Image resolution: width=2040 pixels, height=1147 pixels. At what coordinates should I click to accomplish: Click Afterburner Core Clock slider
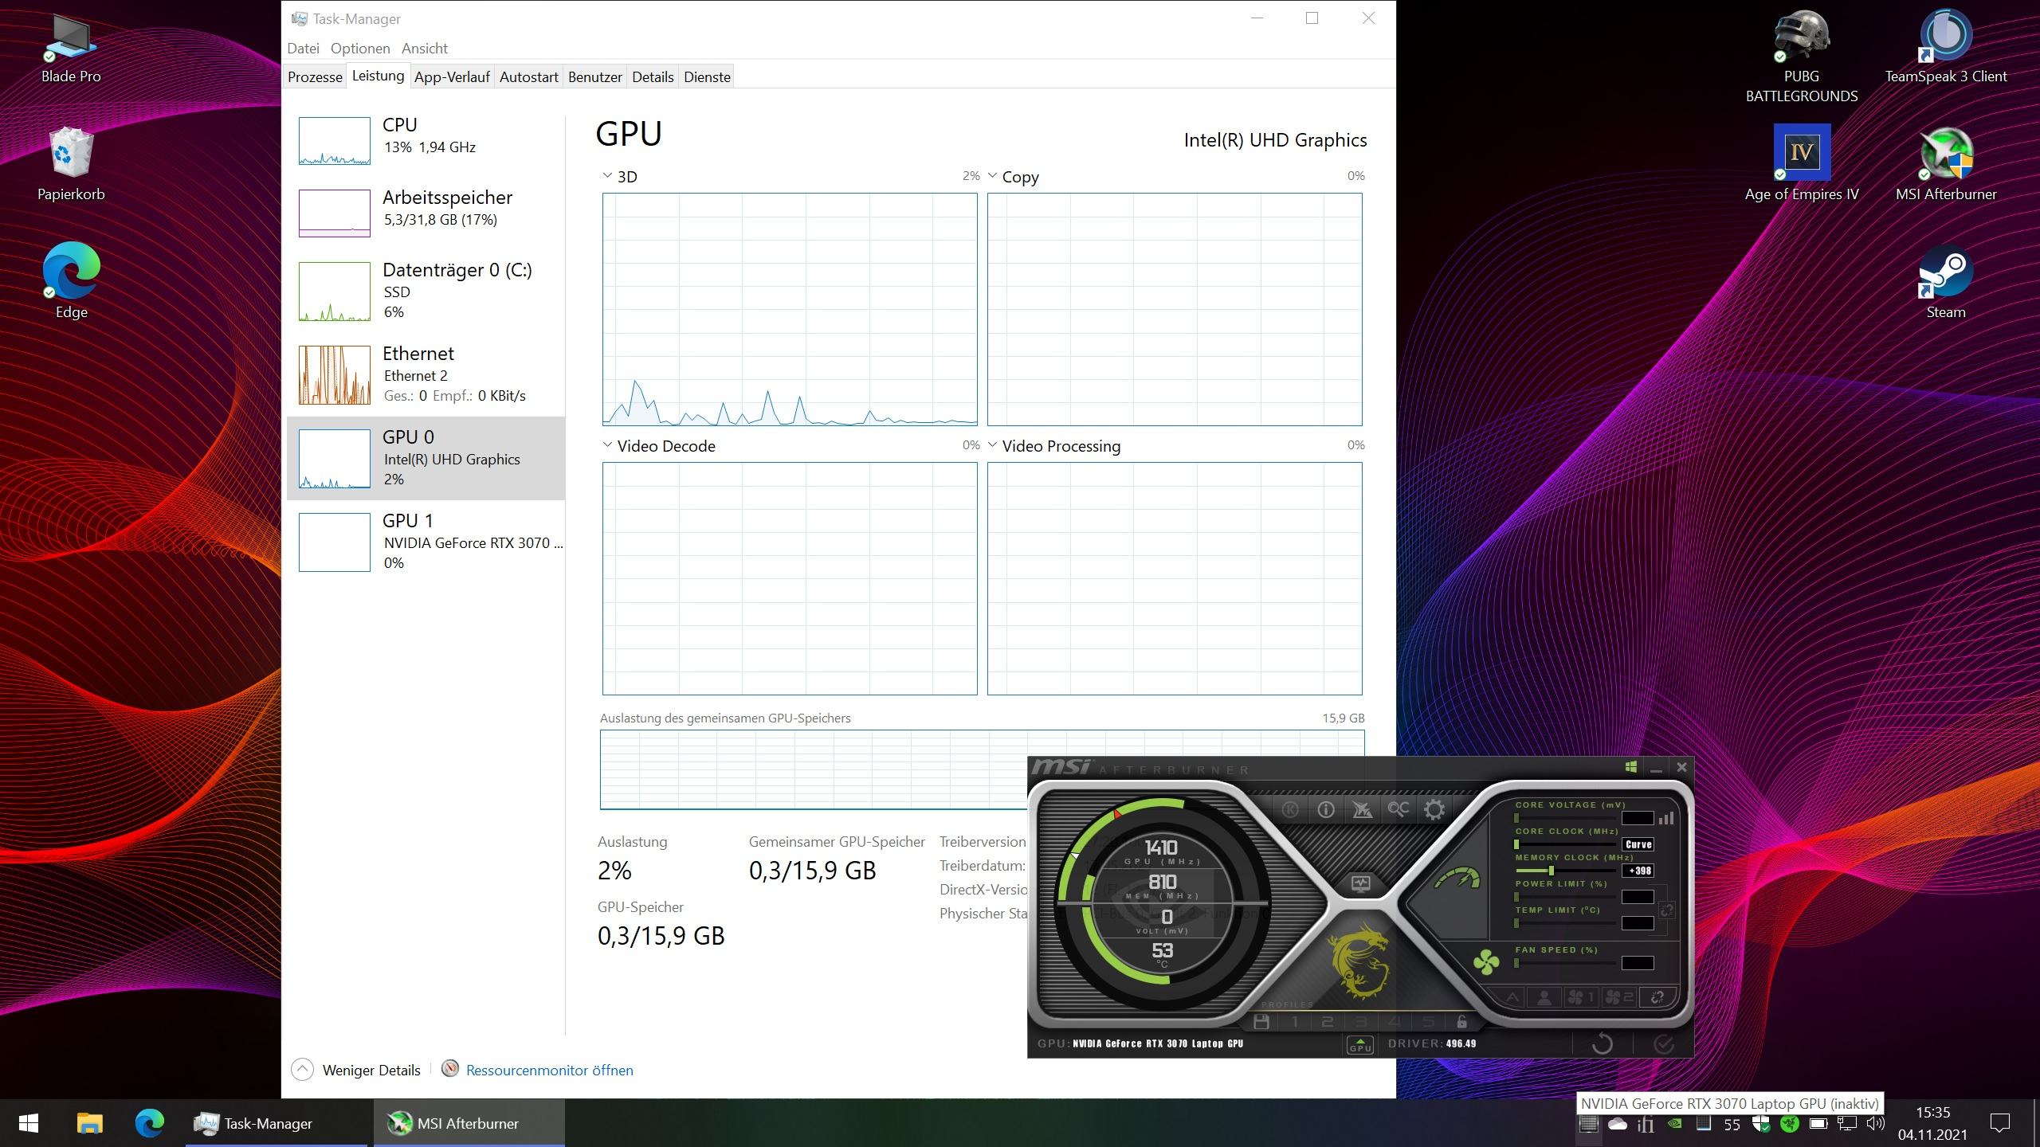(1565, 844)
